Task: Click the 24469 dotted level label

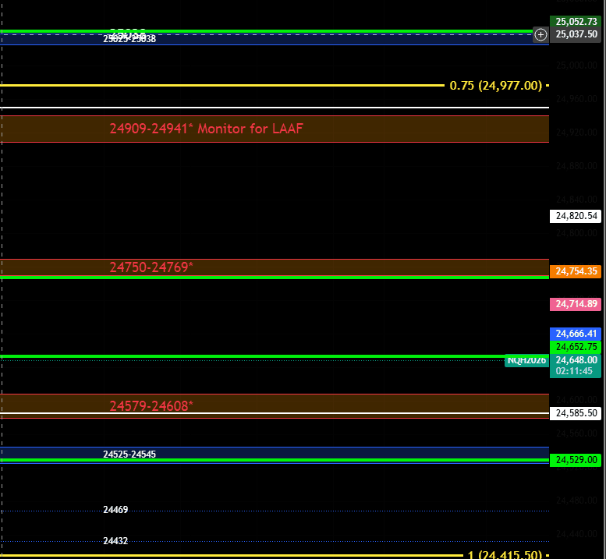Action: click(115, 510)
